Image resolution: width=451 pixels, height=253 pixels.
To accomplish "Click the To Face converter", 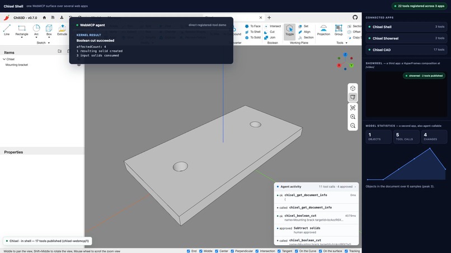I will (253, 26).
